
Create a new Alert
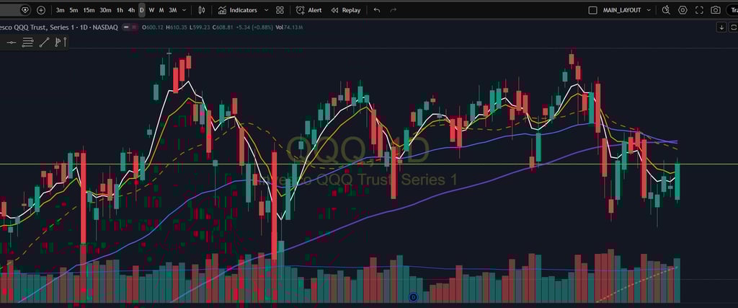coord(308,10)
